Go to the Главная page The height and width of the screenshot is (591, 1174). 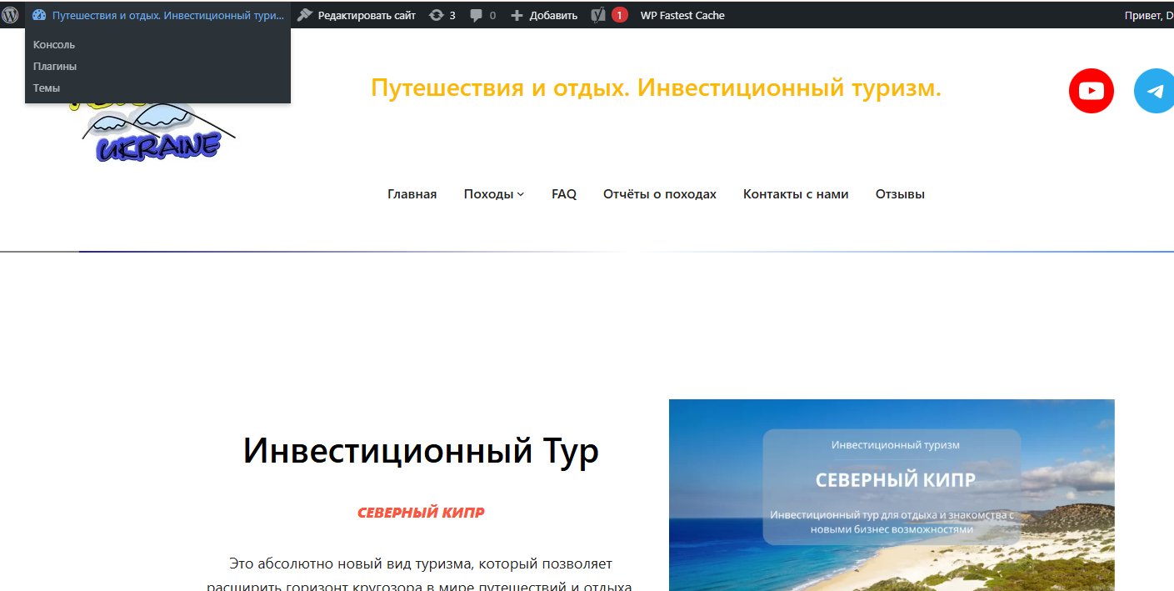pos(412,194)
